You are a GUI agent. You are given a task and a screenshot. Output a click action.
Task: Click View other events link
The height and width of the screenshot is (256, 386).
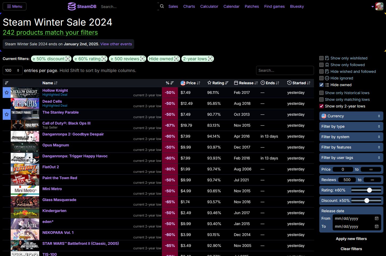[x=116, y=44]
